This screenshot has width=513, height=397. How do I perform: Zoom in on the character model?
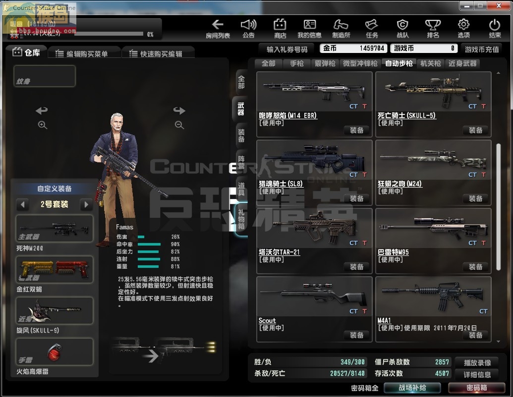click(x=43, y=125)
